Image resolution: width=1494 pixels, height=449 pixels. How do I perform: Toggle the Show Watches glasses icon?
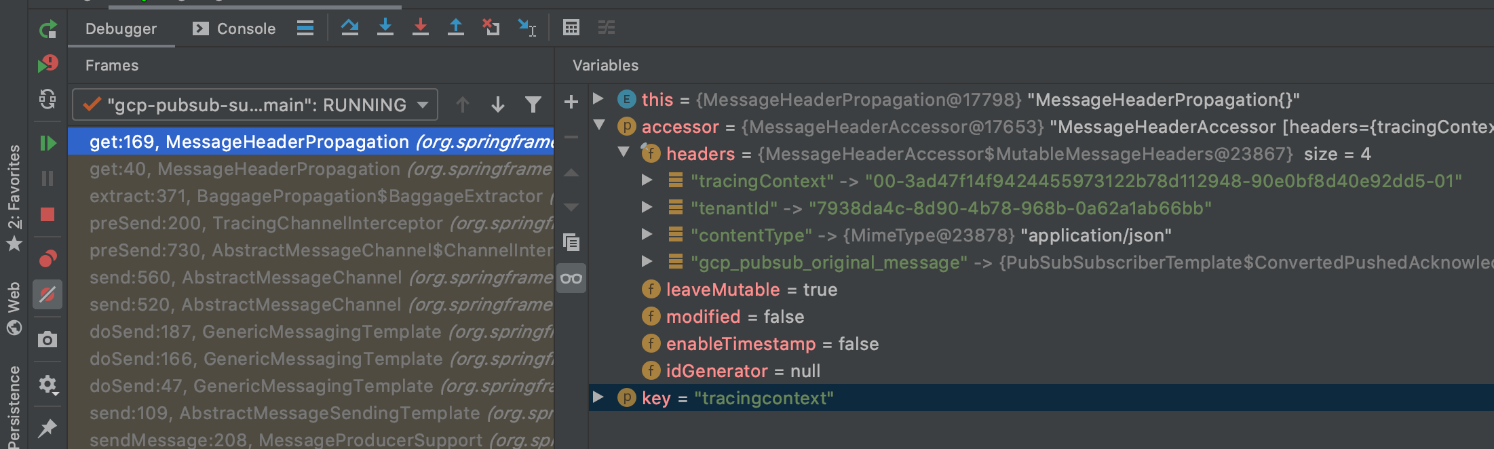[x=571, y=278]
